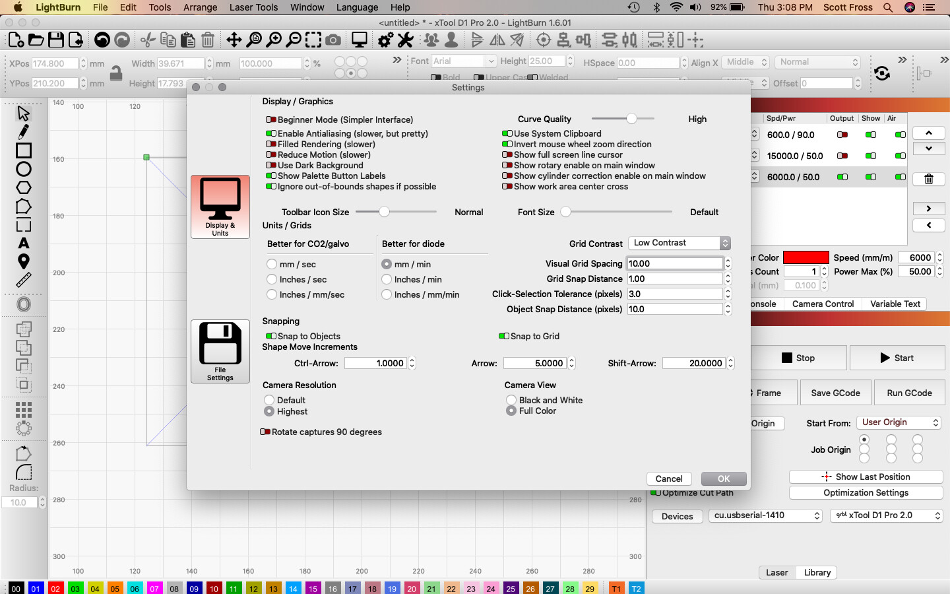950x594 pixels.
Task: Select the Position Laser pin tool
Action: (x=24, y=262)
